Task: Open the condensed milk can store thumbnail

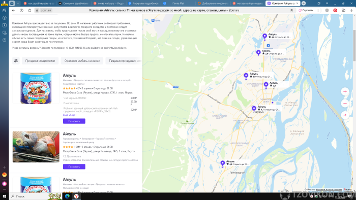Action: (36, 88)
